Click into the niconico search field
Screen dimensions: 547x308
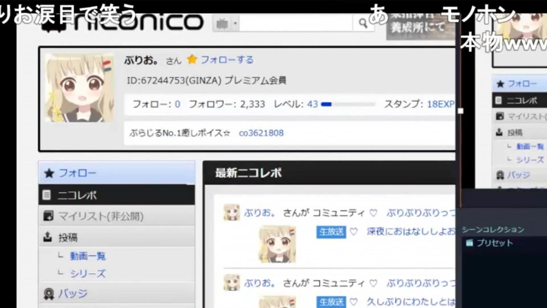click(x=296, y=24)
